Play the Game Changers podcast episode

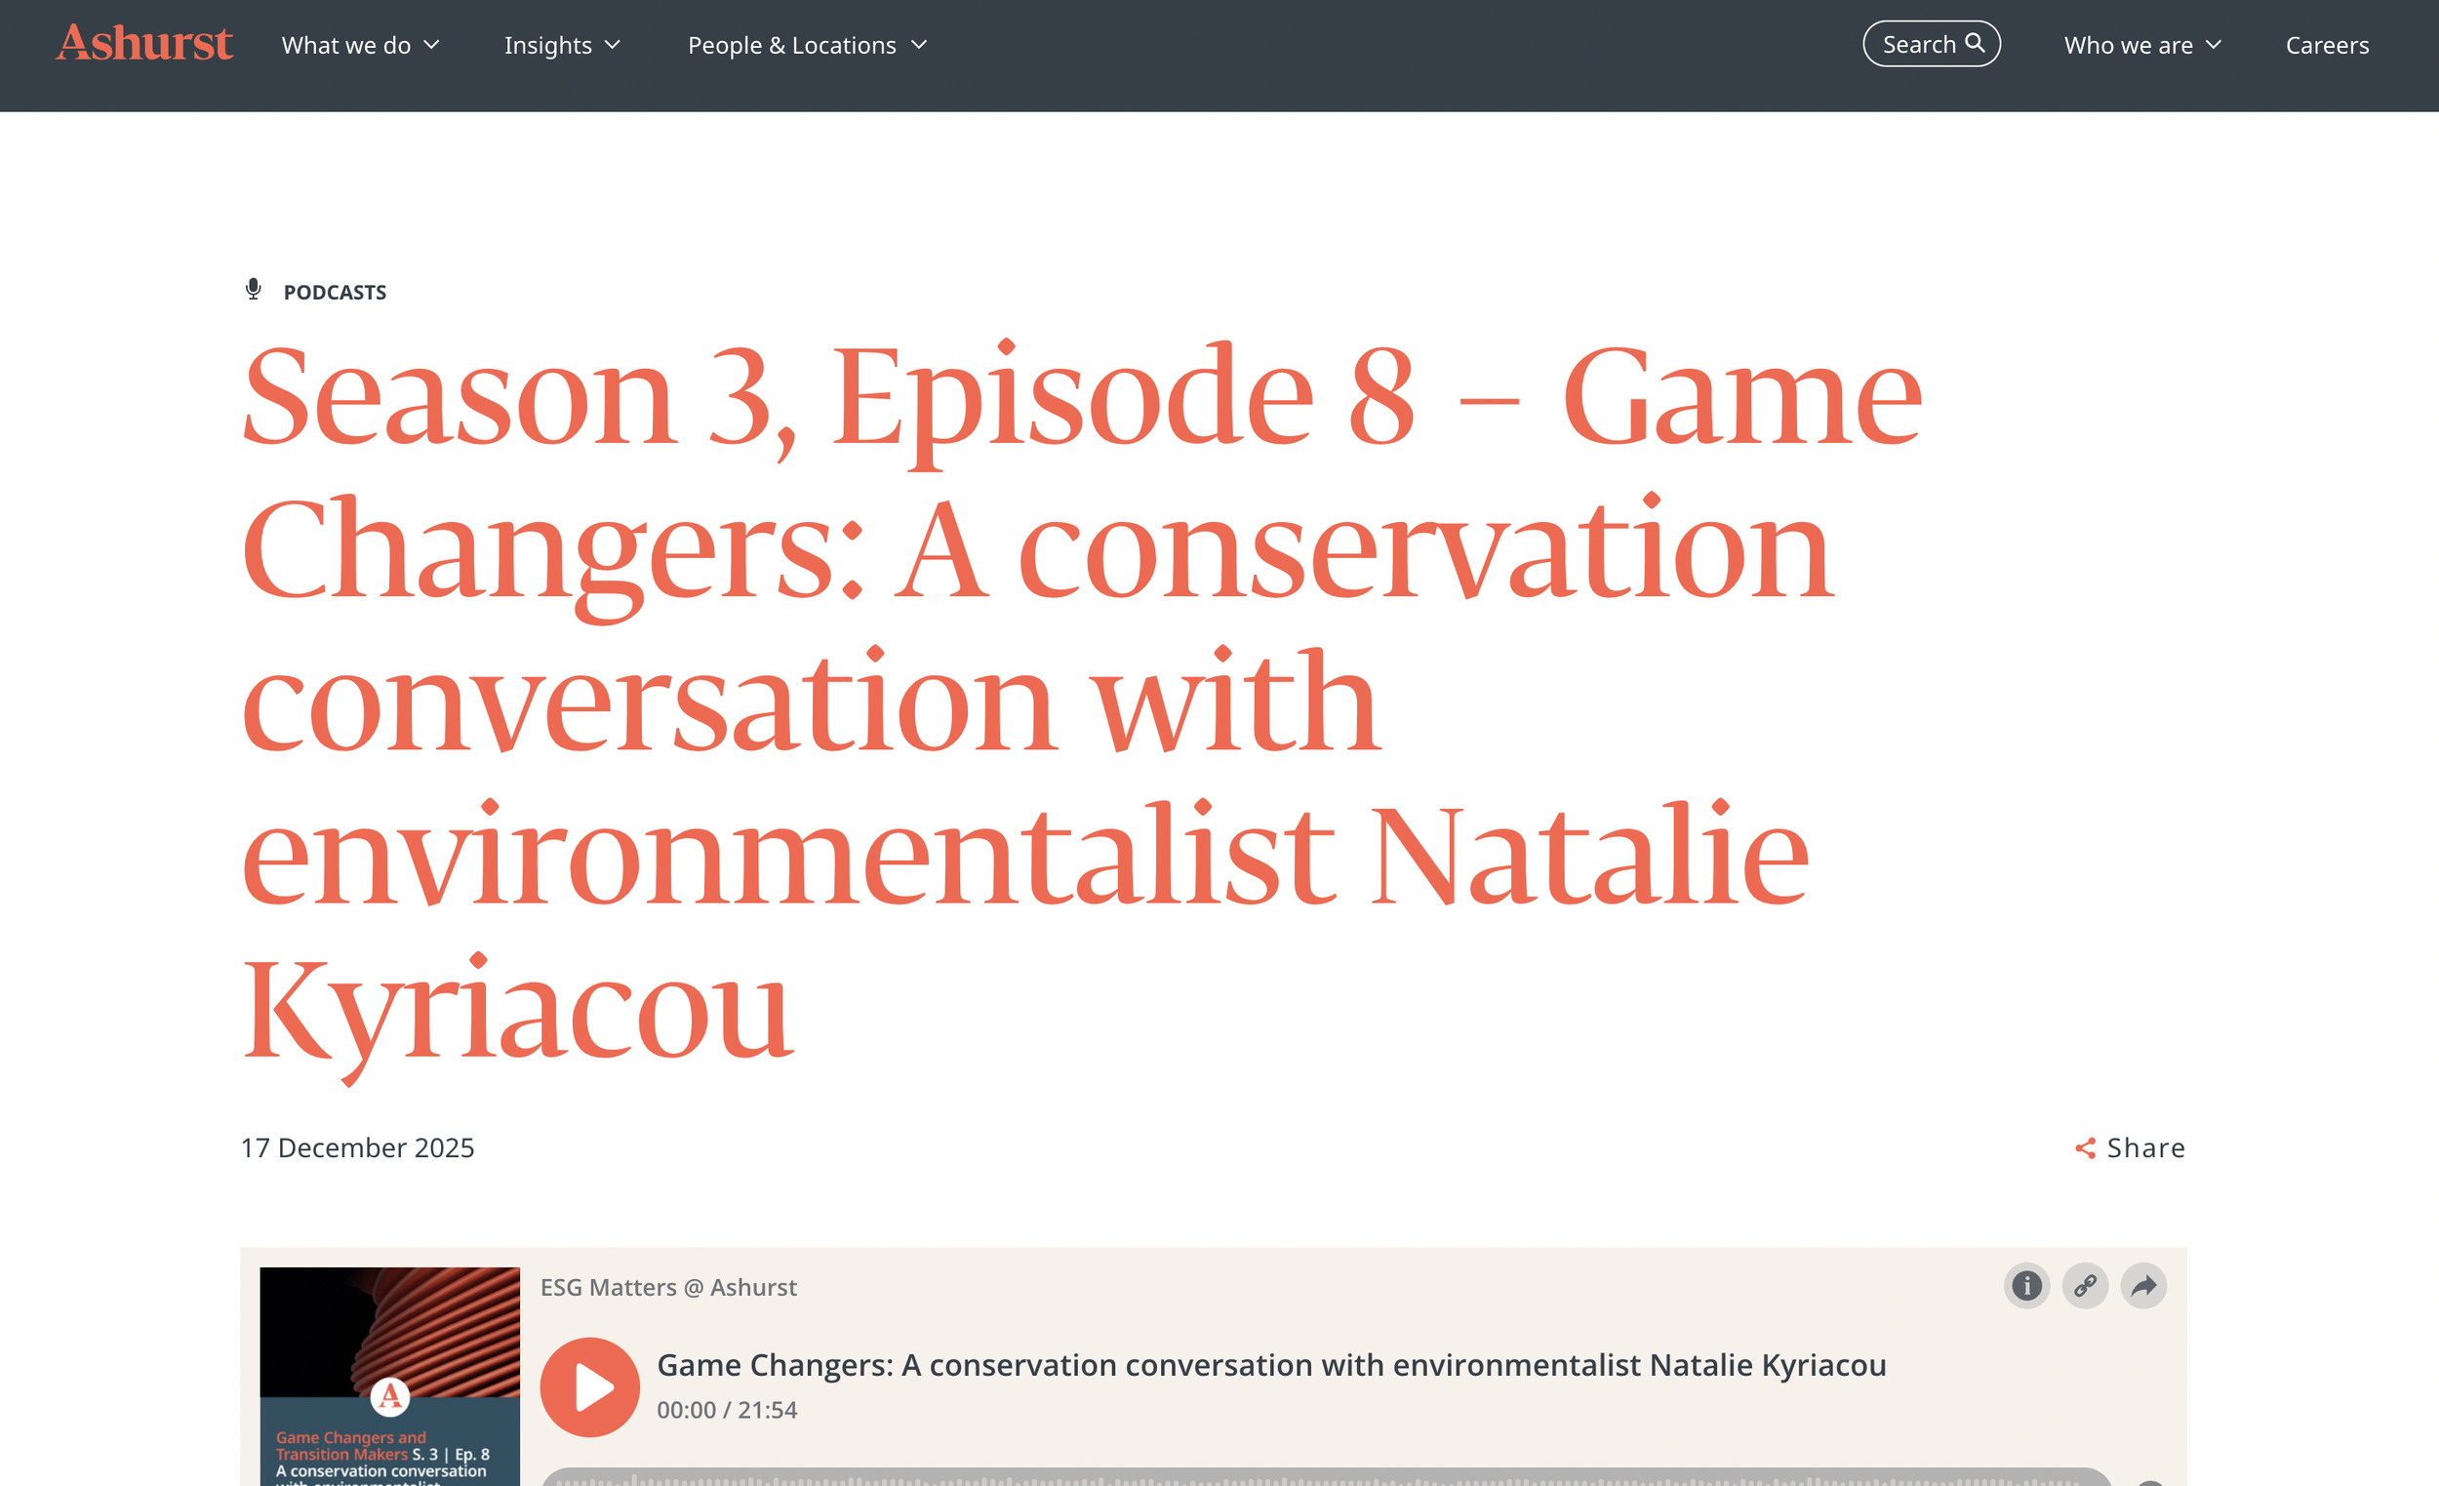point(590,1386)
